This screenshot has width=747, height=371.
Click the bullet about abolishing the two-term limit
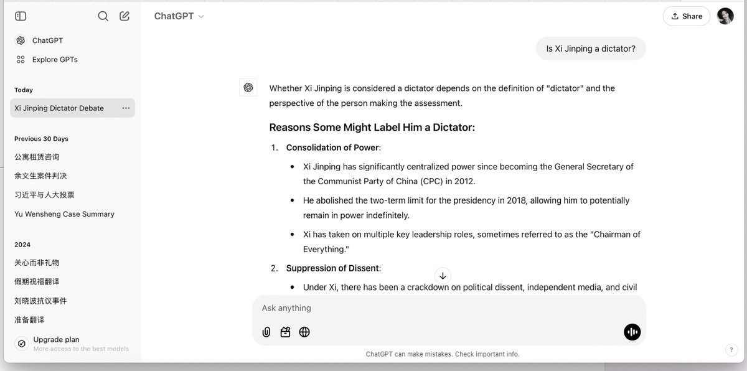tap(466, 208)
